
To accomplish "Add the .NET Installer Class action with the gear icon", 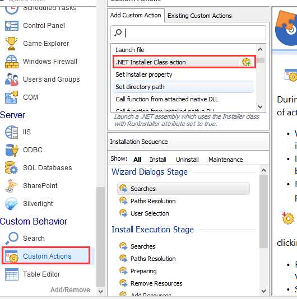I will 246,62.
